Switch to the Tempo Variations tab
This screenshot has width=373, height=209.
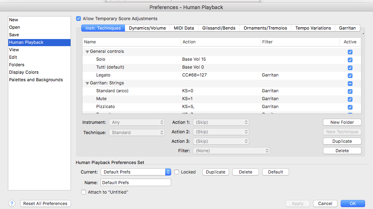(313, 28)
